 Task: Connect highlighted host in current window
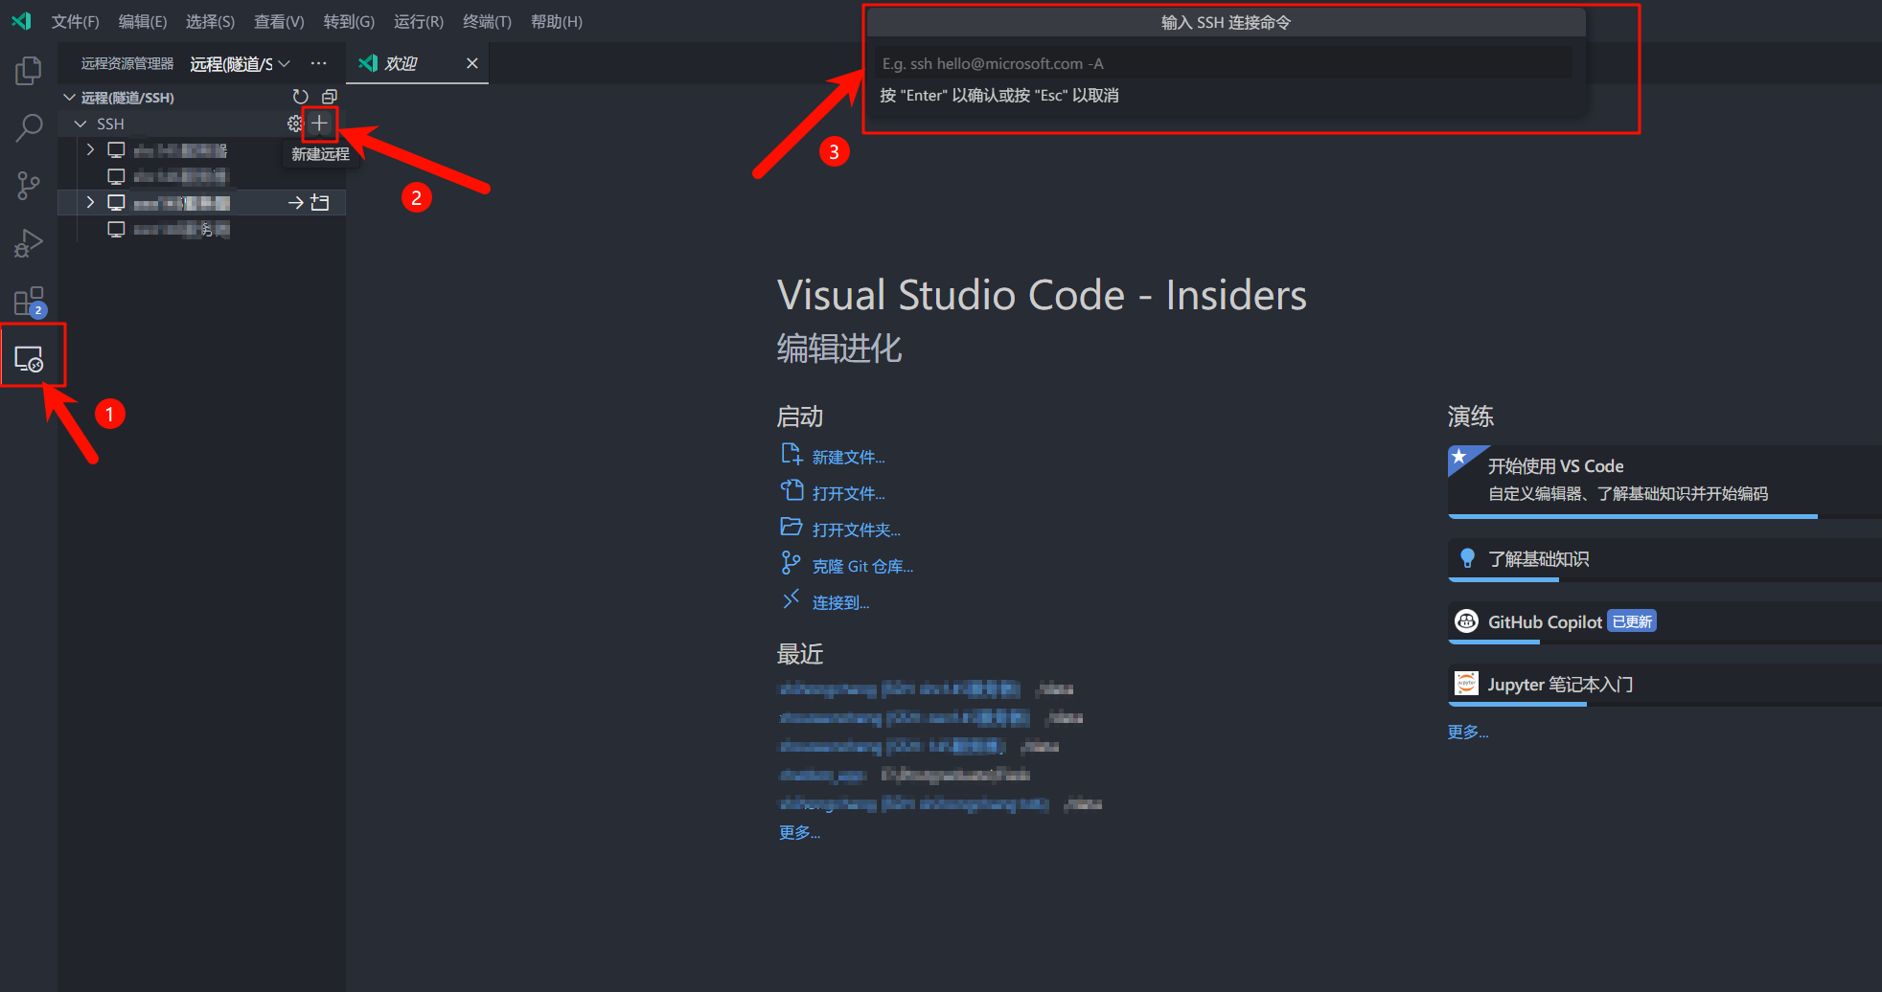pyautogui.click(x=296, y=202)
